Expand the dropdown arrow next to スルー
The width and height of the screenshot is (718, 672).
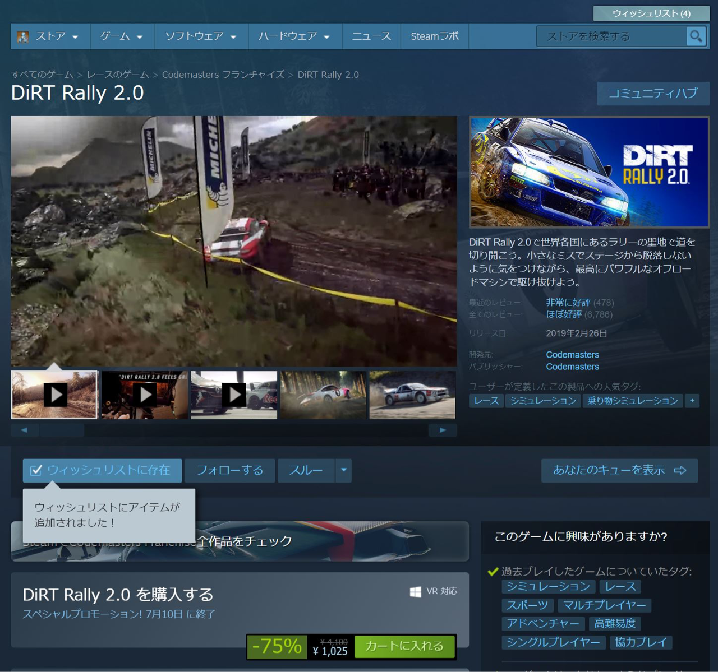[x=343, y=470]
